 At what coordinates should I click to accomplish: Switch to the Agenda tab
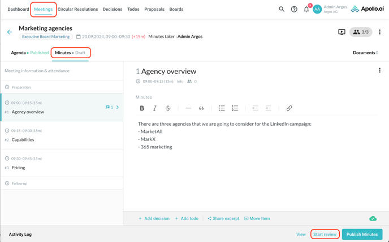[x=19, y=52]
